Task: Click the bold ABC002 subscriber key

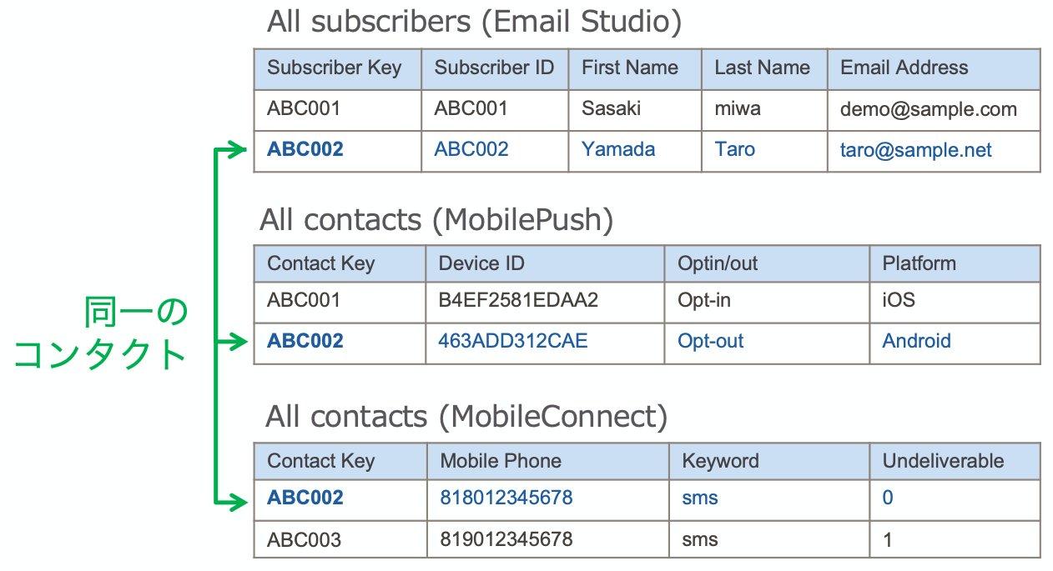Action: [305, 150]
